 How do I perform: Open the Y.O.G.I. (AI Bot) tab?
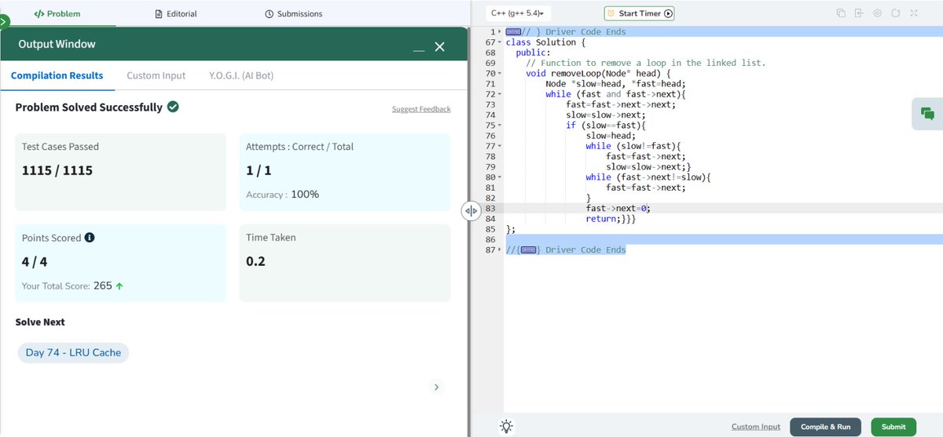[x=241, y=75]
